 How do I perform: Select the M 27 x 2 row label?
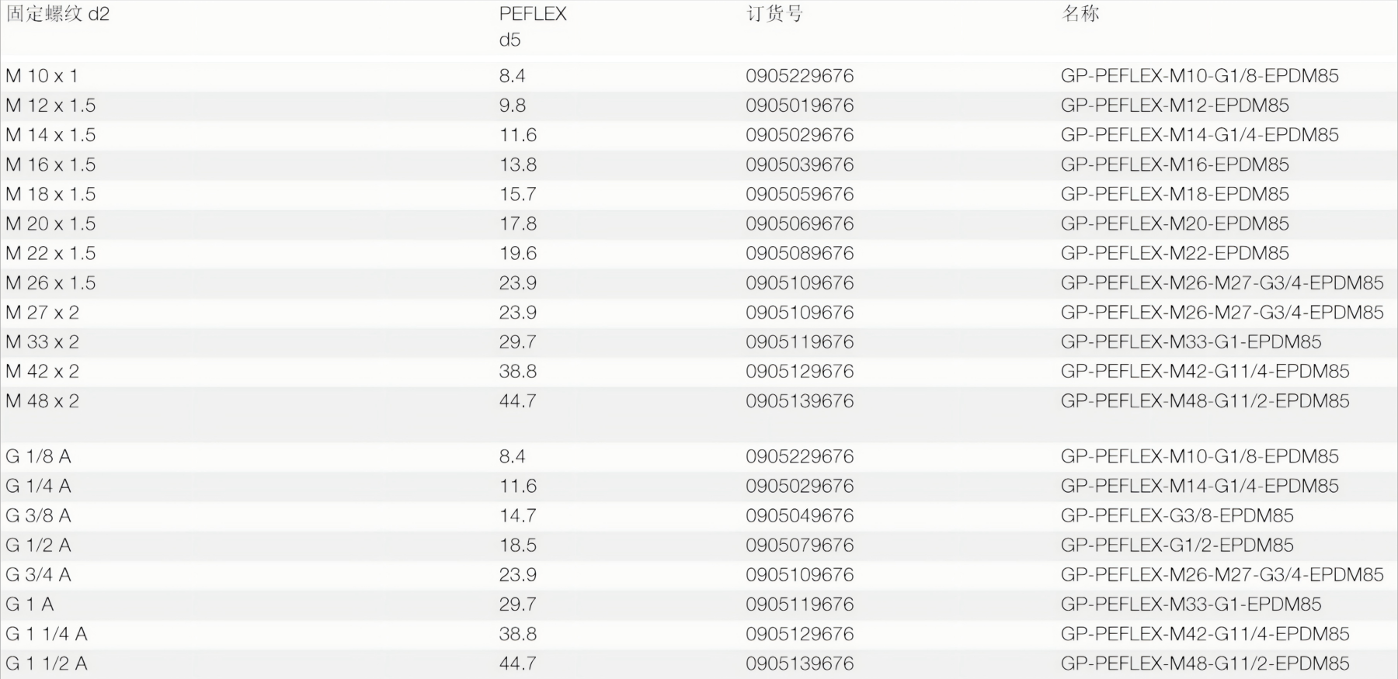click(43, 313)
